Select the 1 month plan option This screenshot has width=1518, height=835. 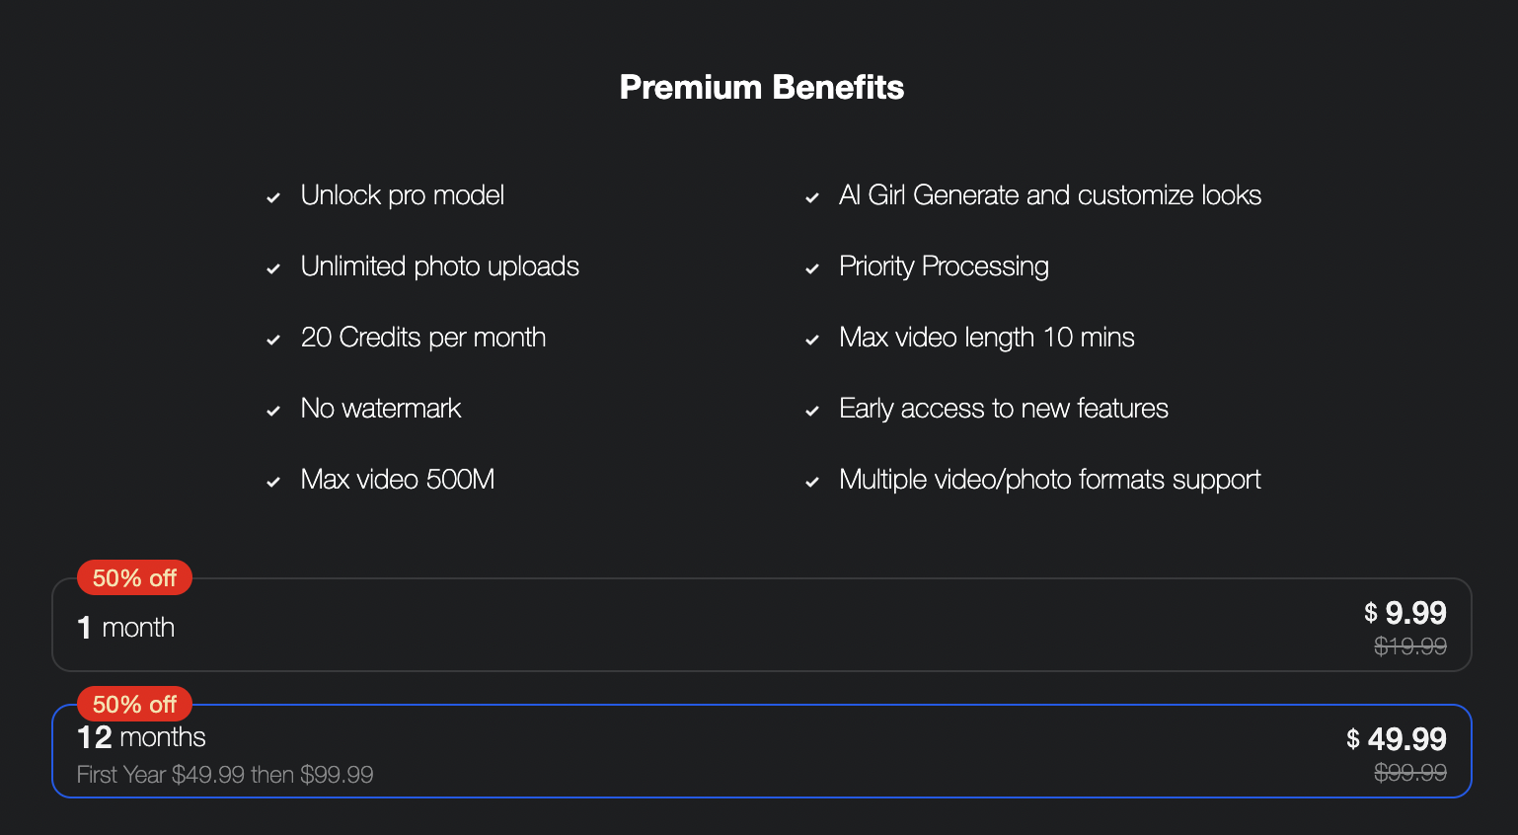click(x=760, y=626)
